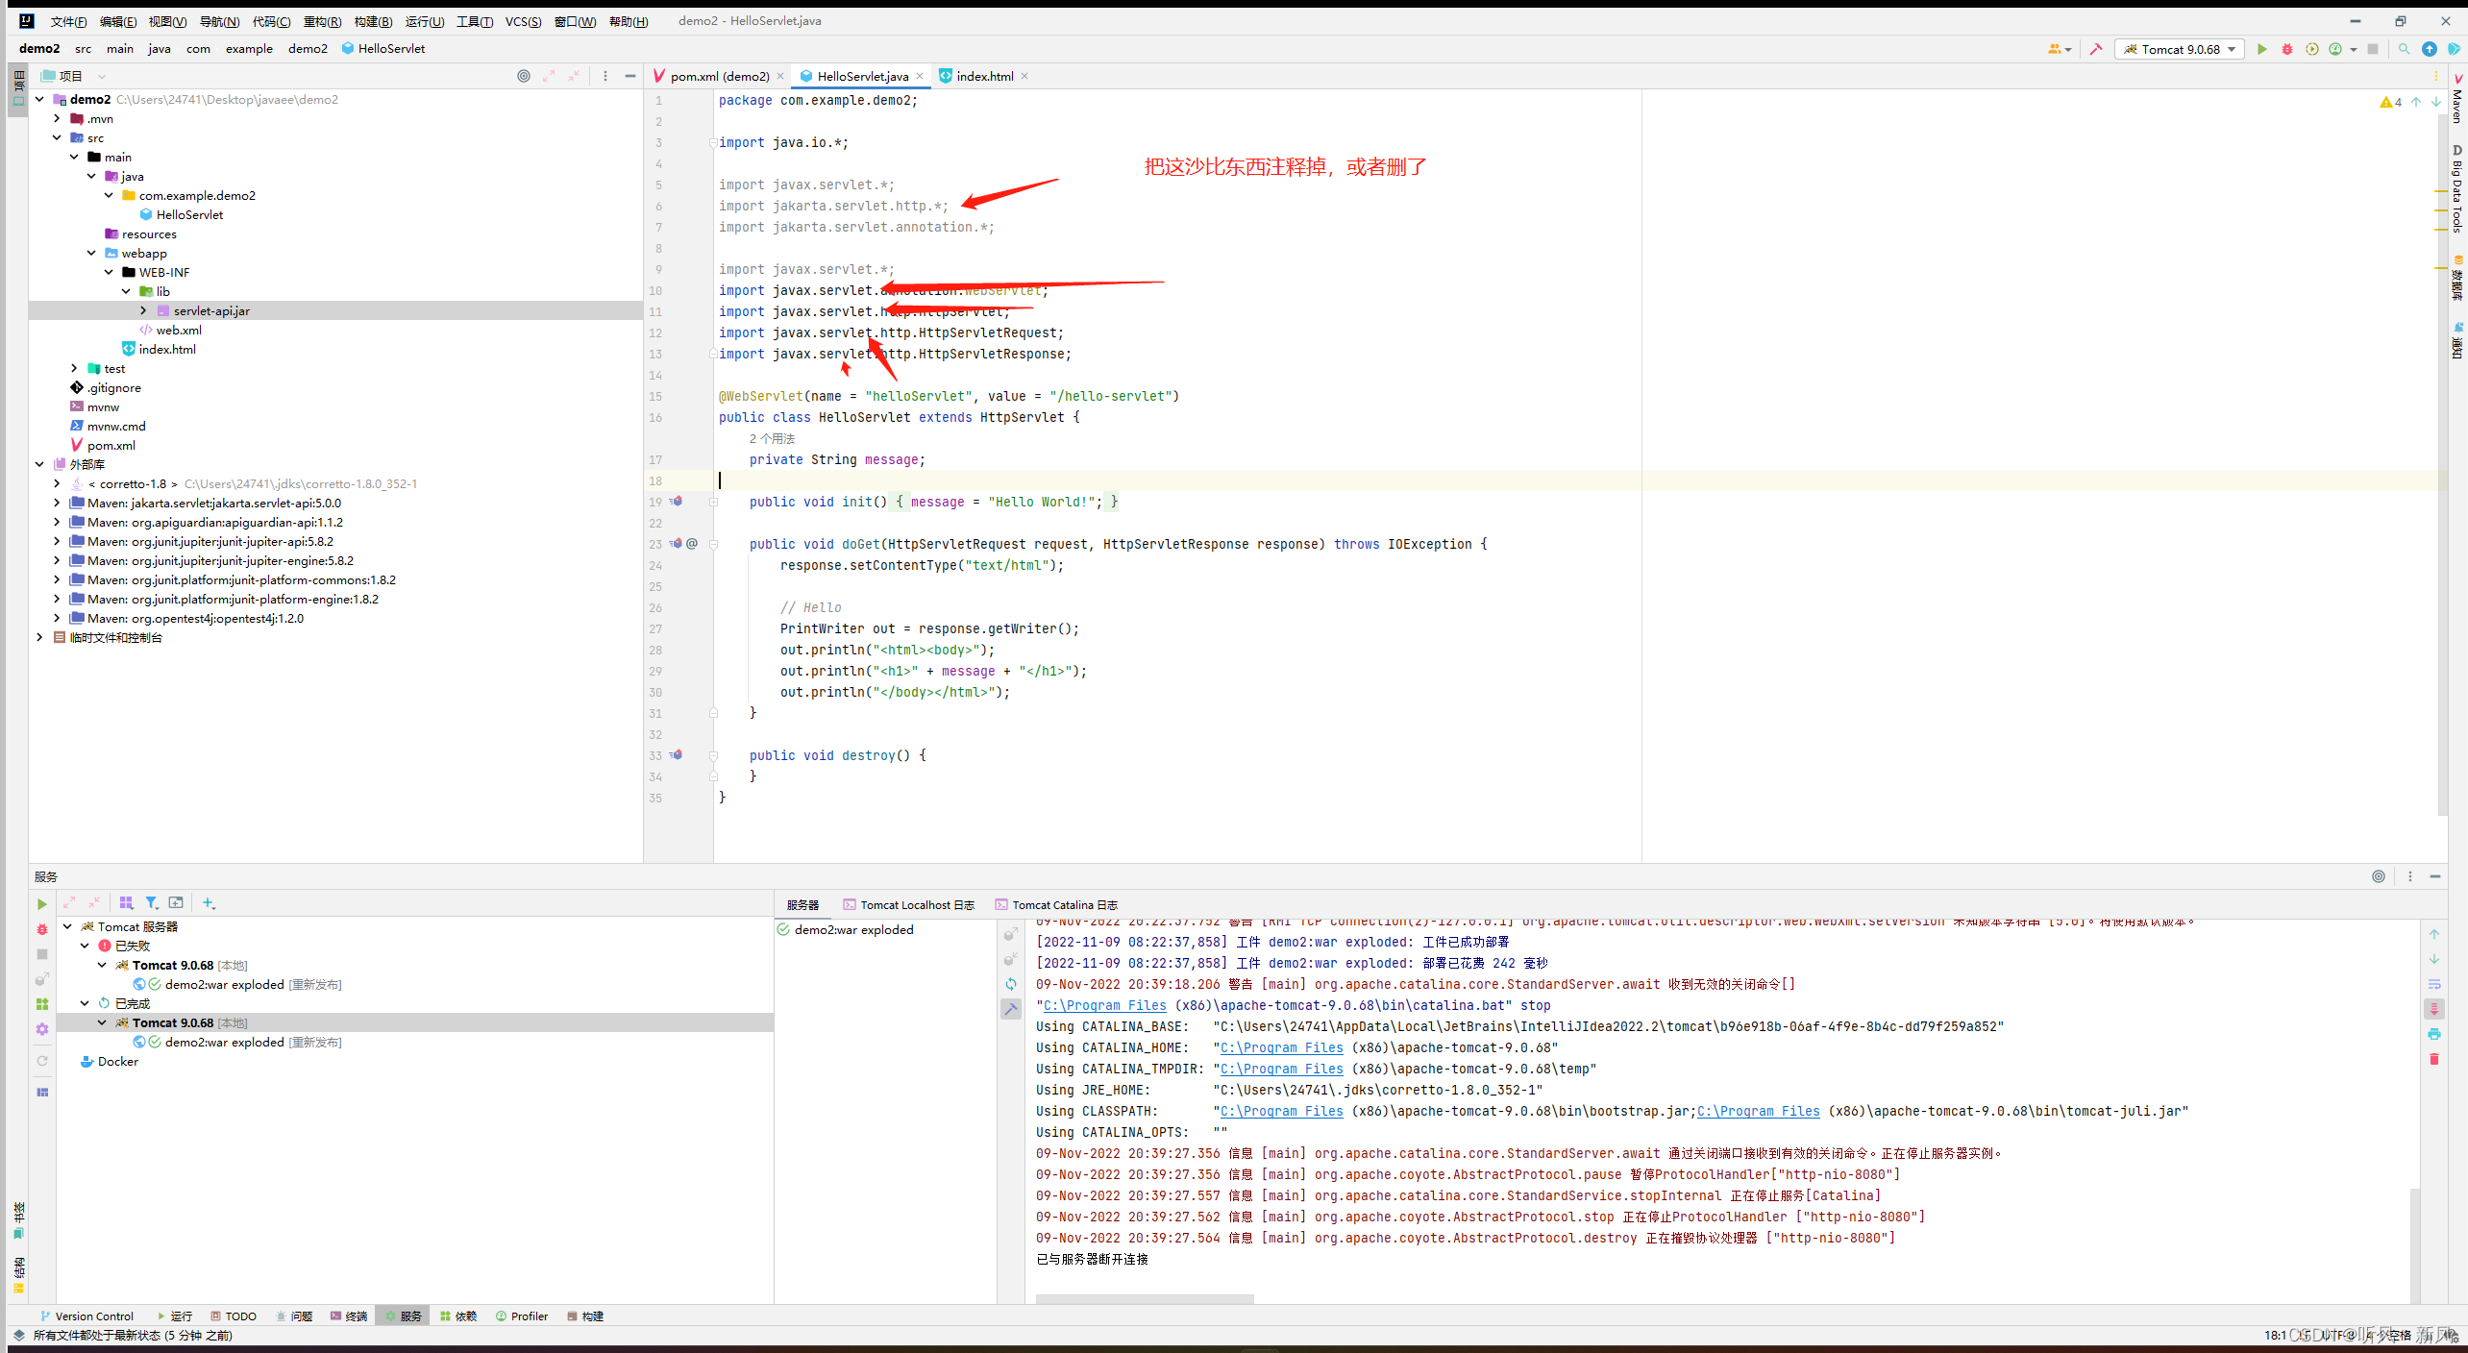Toggle the 服务 tool window button

(403, 1316)
